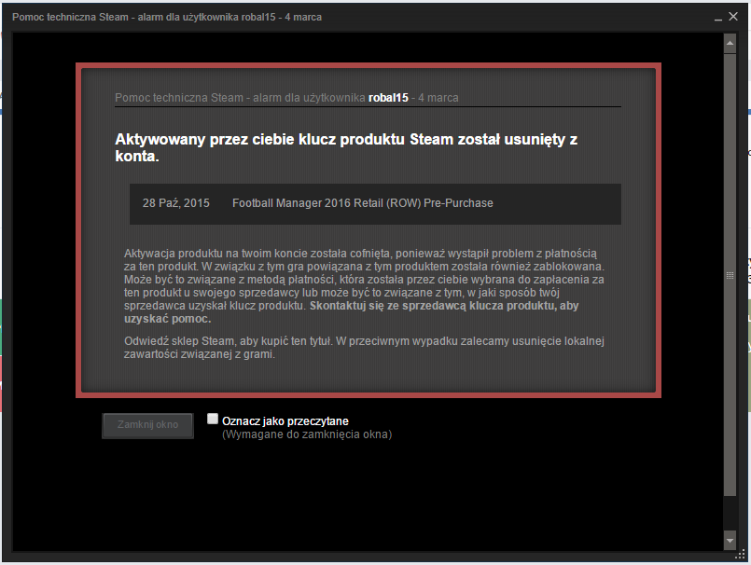Click the "Zamknij okno" button
This screenshot has height=565, width=751.
click(x=148, y=425)
